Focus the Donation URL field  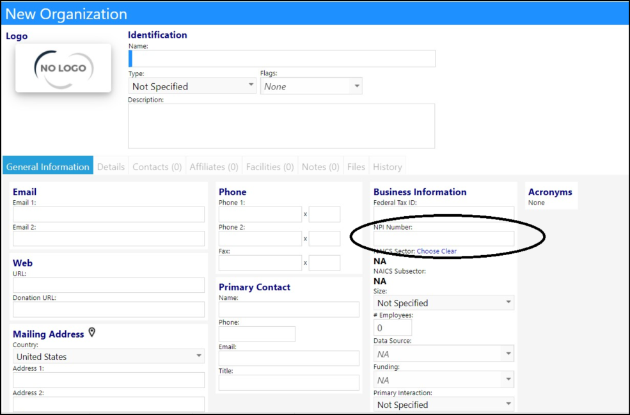pyautogui.click(x=109, y=309)
